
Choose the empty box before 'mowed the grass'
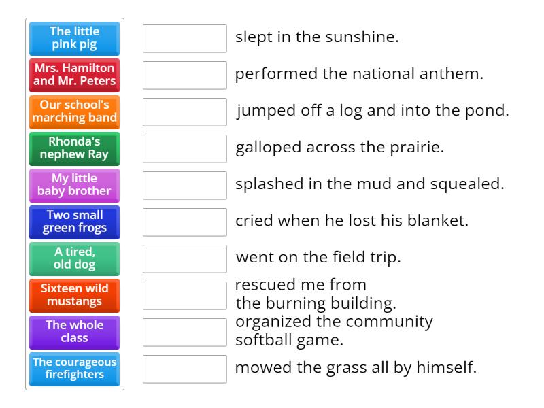(x=185, y=369)
